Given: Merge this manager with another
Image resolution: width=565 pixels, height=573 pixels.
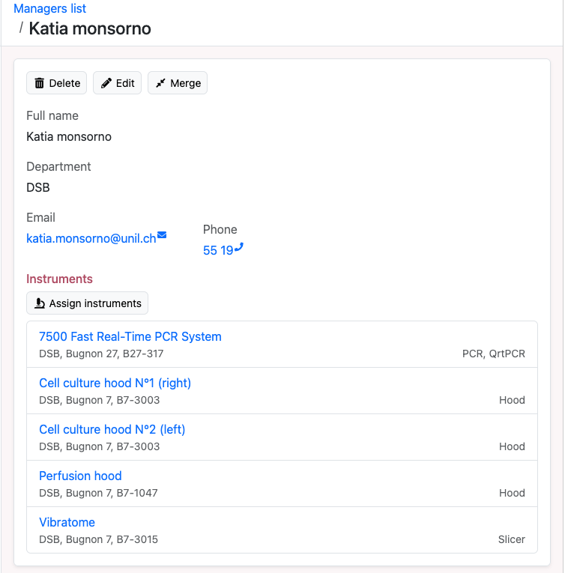Looking at the screenshot, I should (x=178, y=83).
